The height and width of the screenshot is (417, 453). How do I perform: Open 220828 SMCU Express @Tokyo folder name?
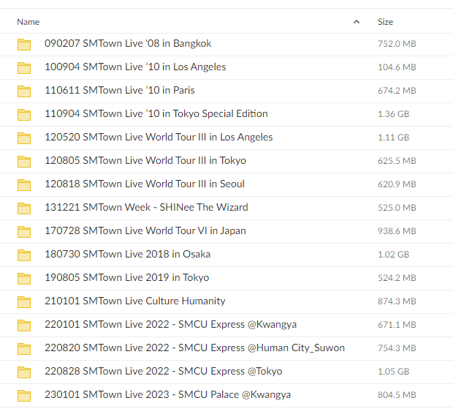[x=163, y=372]
